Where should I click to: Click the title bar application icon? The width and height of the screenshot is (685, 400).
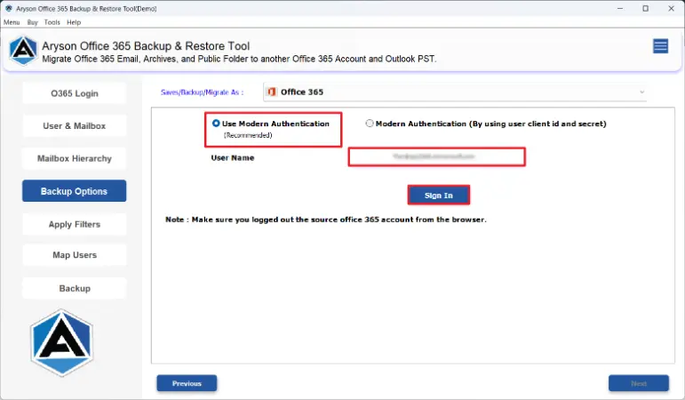click(x=8, y=8)
